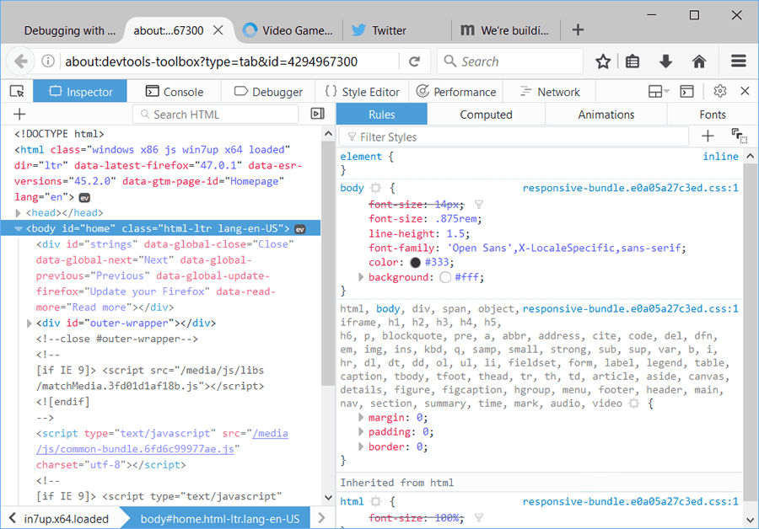Viewport: 759px width, 529px height.
Task: Click the ev badge on the body element
Action: (x=300, y=229)
